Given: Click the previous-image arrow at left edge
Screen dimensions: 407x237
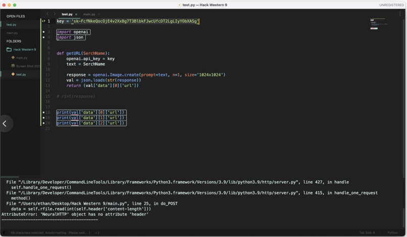Looking at the screenshot, I should (5, 123).
